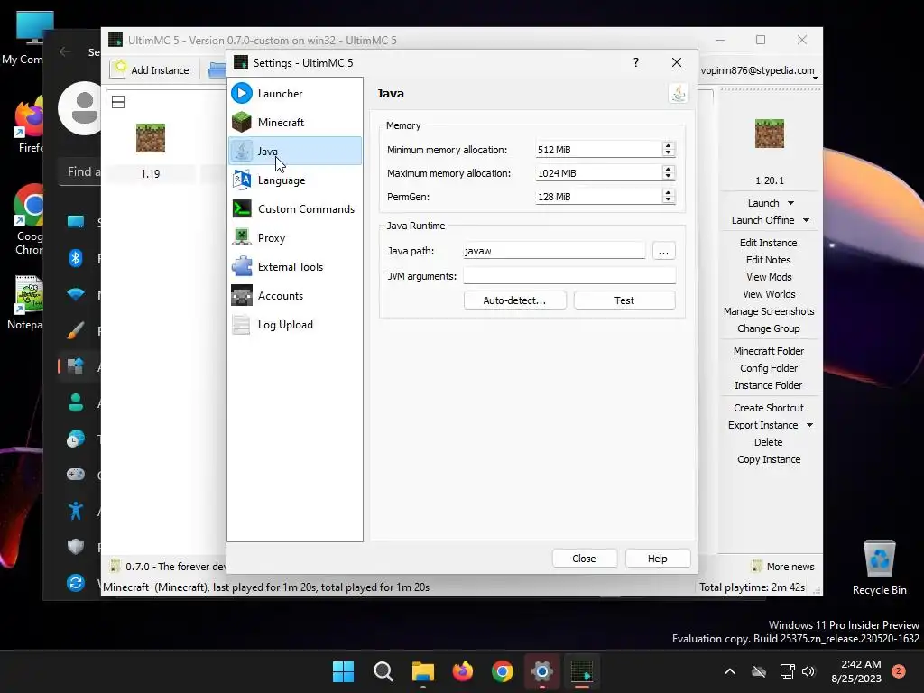The height and width of the screenshot is (693, 924).
Task: Switch to UltimMC in the taskbar
Action: (x=582, y=671)
